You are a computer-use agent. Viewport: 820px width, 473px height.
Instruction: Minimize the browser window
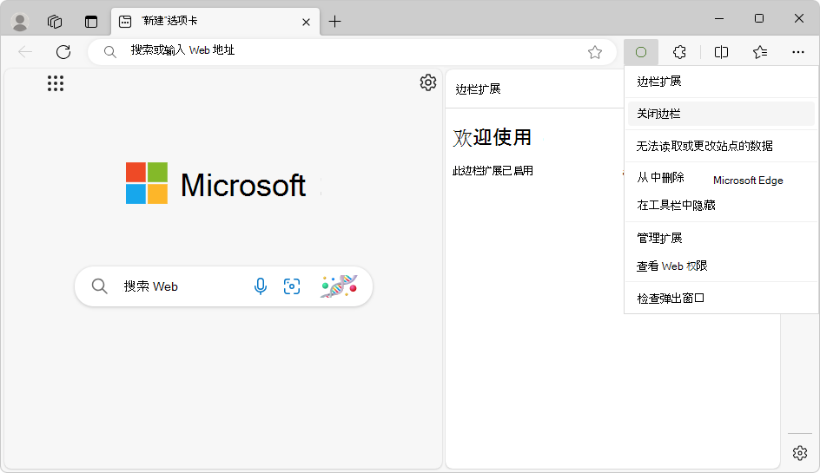719,19
